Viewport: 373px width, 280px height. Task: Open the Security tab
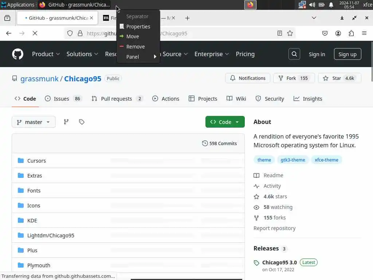coord(270,98)
